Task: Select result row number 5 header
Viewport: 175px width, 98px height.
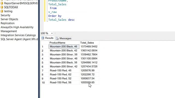Action: coord(45,63)
